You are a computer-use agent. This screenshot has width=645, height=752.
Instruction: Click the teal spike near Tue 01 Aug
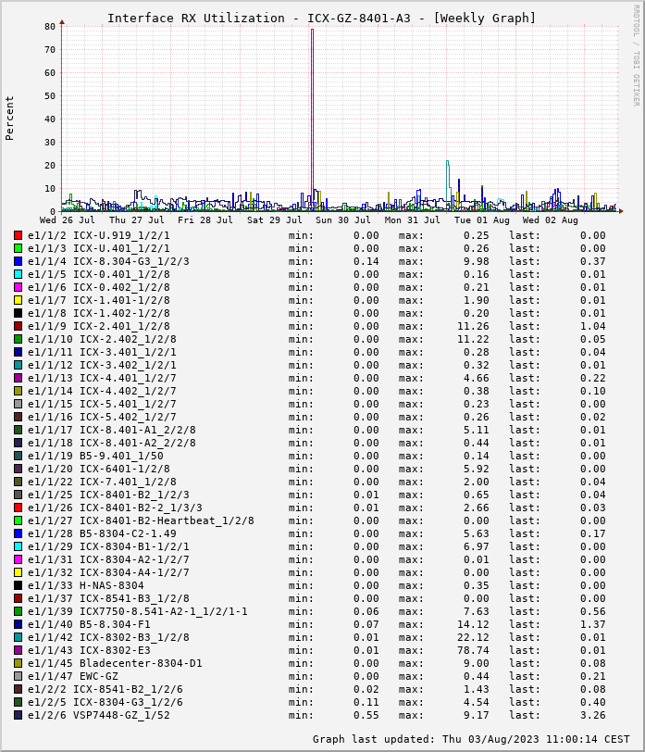[x=447, y=163]
